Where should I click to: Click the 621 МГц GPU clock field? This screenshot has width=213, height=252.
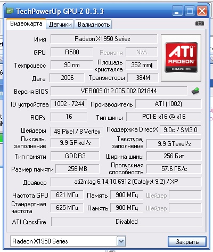67,195
